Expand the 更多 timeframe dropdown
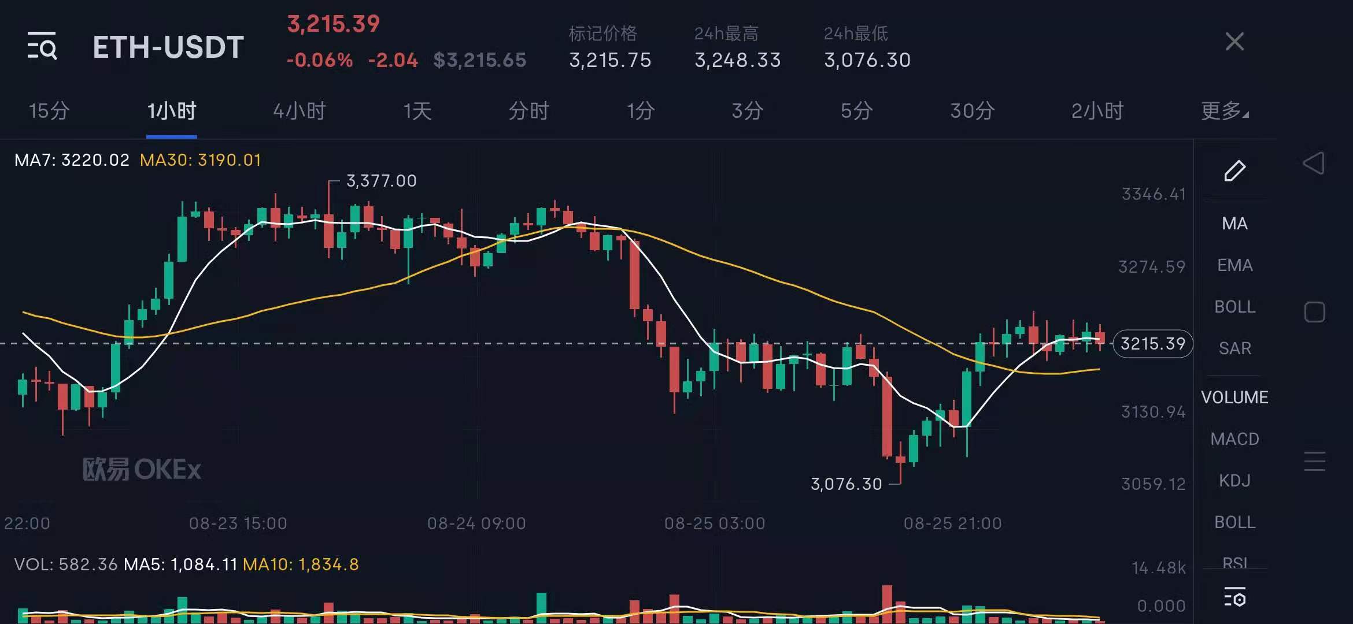Viewport: 1353px width, 624px height. tap(1224, 110)
